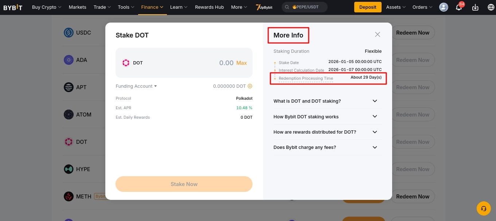Close the Stake DOT dialog
The height and width of the screenshot is (221, 496).
pos(378,35)
